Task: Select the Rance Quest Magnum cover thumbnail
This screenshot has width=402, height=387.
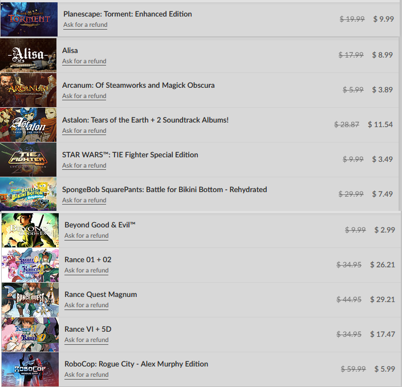Action: 30,300
